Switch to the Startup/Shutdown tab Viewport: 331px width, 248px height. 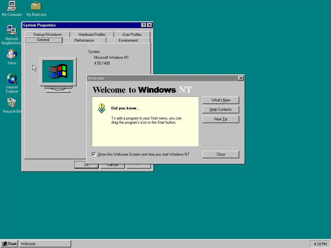pyautogui.click(x=47, y=34)
